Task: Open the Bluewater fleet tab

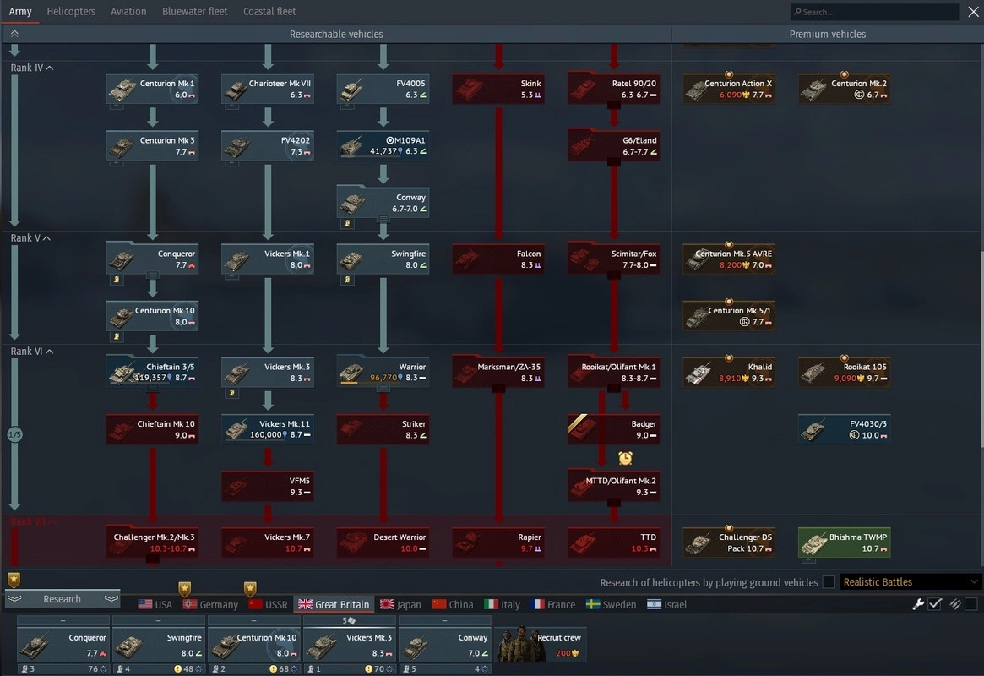Action: point(194,12)
